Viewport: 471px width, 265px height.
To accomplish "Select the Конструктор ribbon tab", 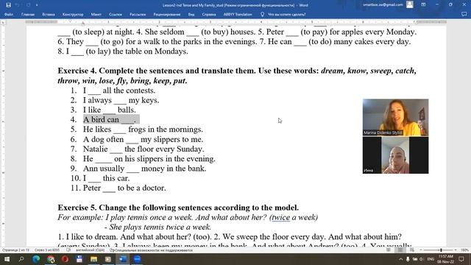I will (x=73, y=14).
